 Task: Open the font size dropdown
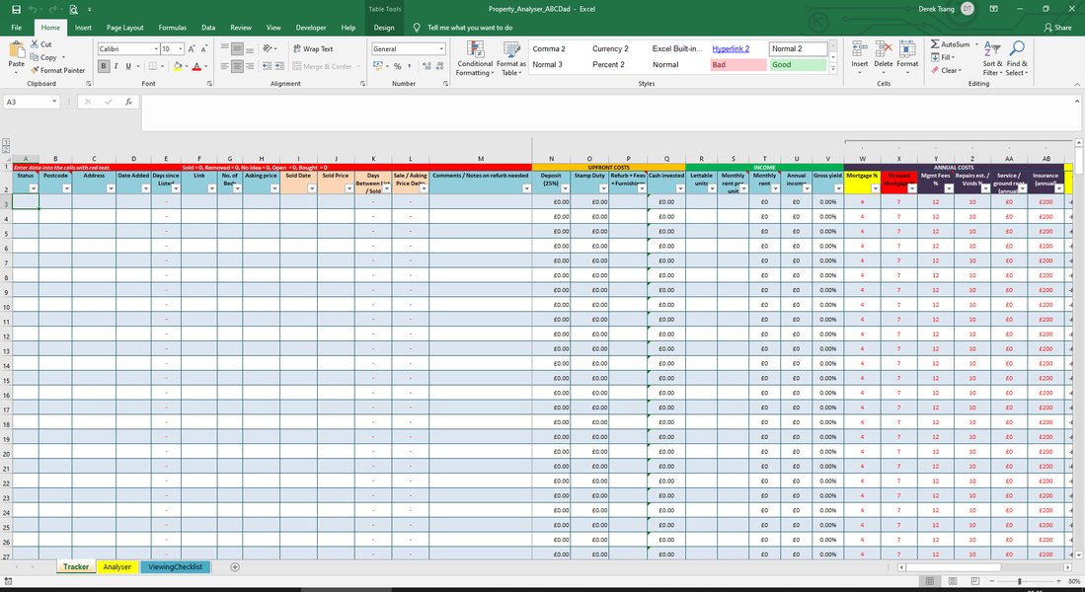point(181,49)
